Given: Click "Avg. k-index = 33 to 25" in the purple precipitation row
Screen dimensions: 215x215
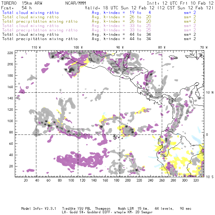Looking at the screenshot, I should click(121, 30).
